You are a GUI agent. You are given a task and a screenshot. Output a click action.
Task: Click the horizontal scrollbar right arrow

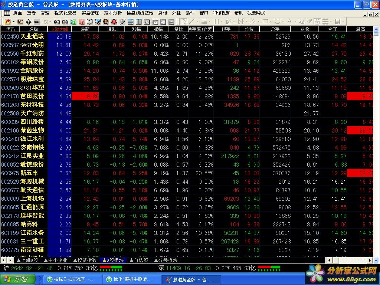[370, 260]
